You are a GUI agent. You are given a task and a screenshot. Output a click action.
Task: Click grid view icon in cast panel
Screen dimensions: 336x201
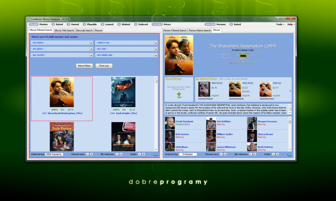point(289,154)
